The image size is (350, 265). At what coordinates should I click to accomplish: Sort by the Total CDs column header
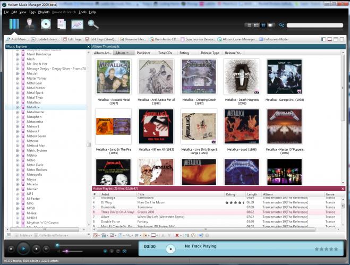click(165, 53)
